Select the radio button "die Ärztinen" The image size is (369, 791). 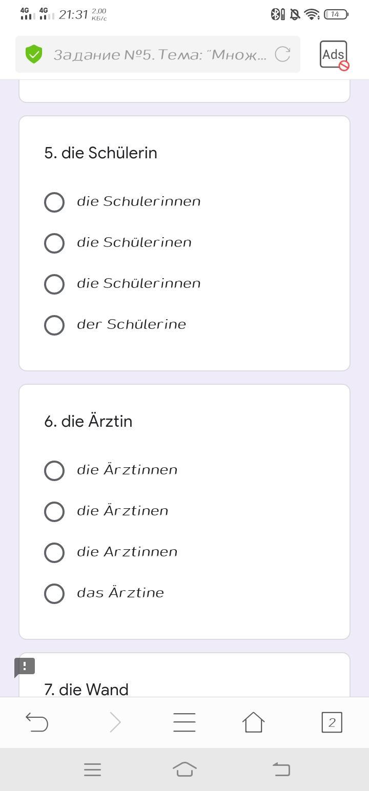(x=54, y=511)
